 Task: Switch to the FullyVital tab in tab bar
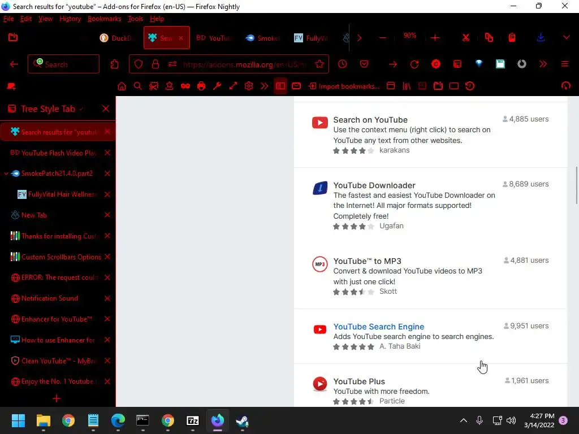point(311,38)
